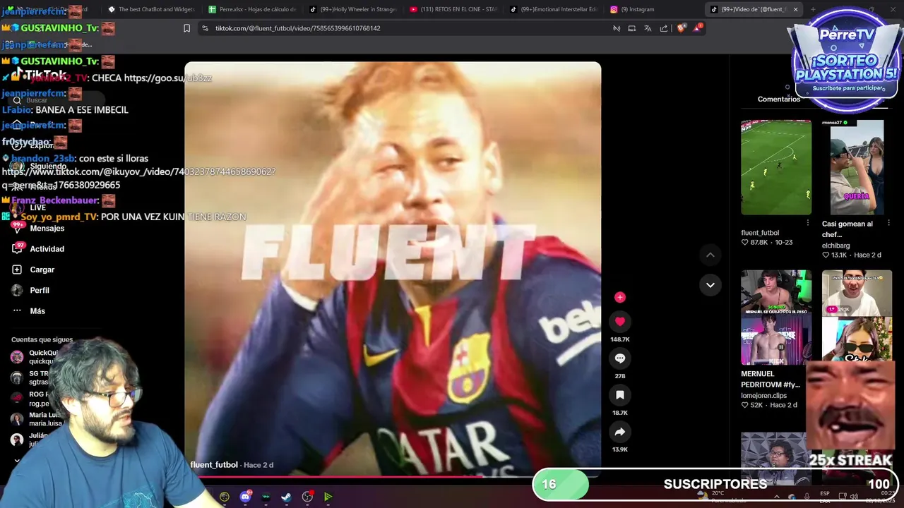This screenshot has height=508, width=904.
Task: Open more options for the elchibarg video
Action: [888, 223]
